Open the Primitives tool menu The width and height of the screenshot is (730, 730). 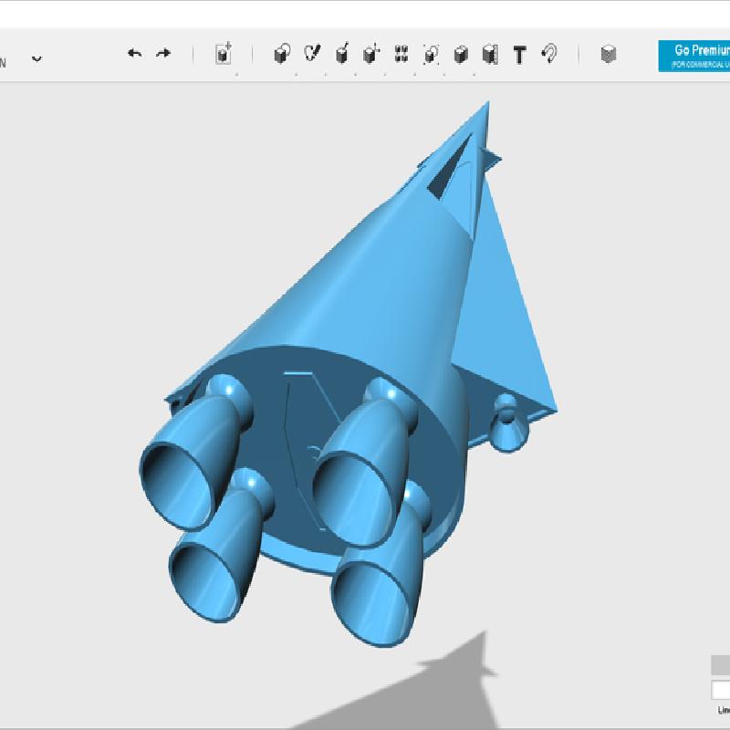282,55
